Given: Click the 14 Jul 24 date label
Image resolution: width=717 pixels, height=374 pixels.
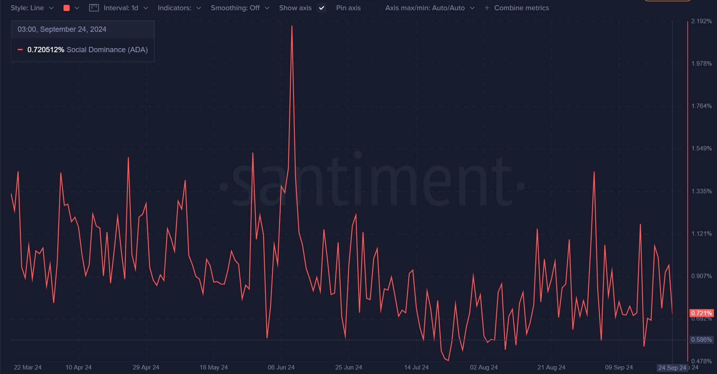Looking at the screenshot, I should (416, 367).
